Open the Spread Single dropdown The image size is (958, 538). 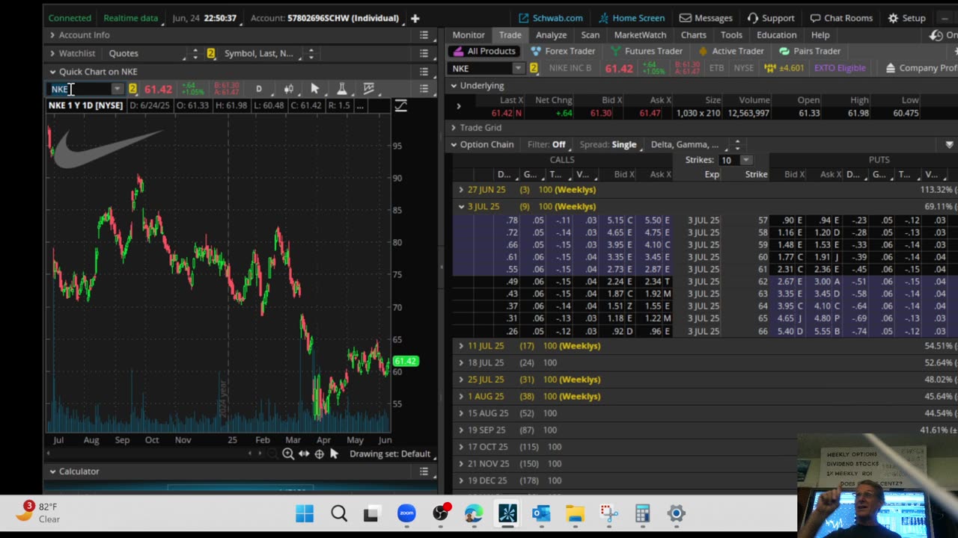pyautogui.click(x=623, y=145)
